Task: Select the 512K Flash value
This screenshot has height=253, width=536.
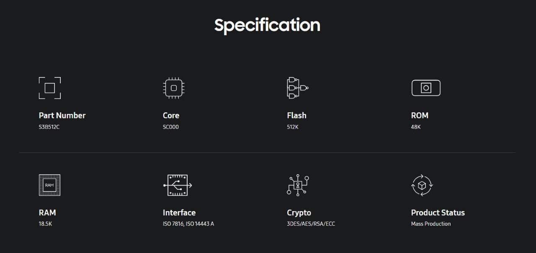Action: (293, 127)
